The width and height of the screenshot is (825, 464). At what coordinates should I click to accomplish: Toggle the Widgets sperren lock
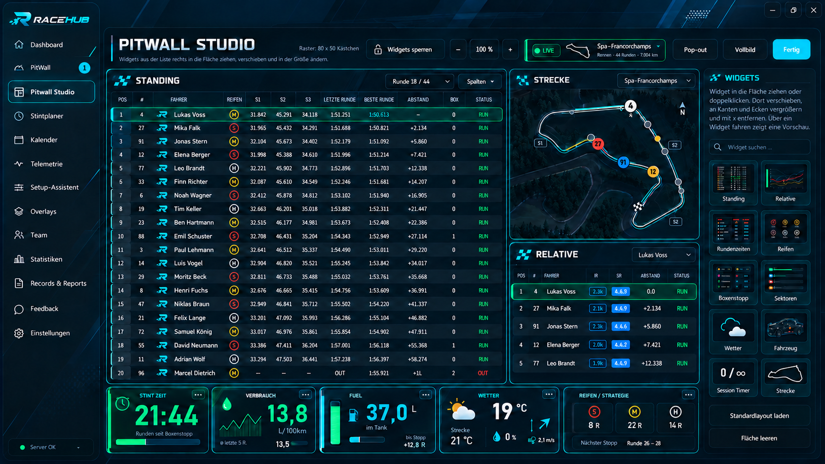point(405,49)
